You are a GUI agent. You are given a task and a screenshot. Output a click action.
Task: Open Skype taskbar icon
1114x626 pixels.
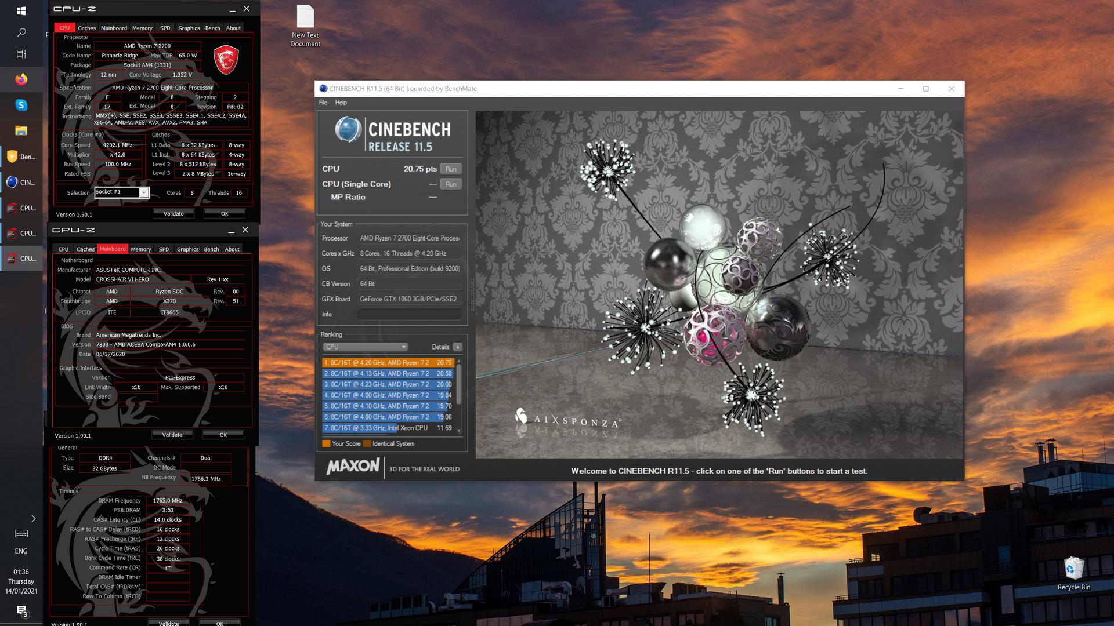pyautogui.click(x=21, y=105)
